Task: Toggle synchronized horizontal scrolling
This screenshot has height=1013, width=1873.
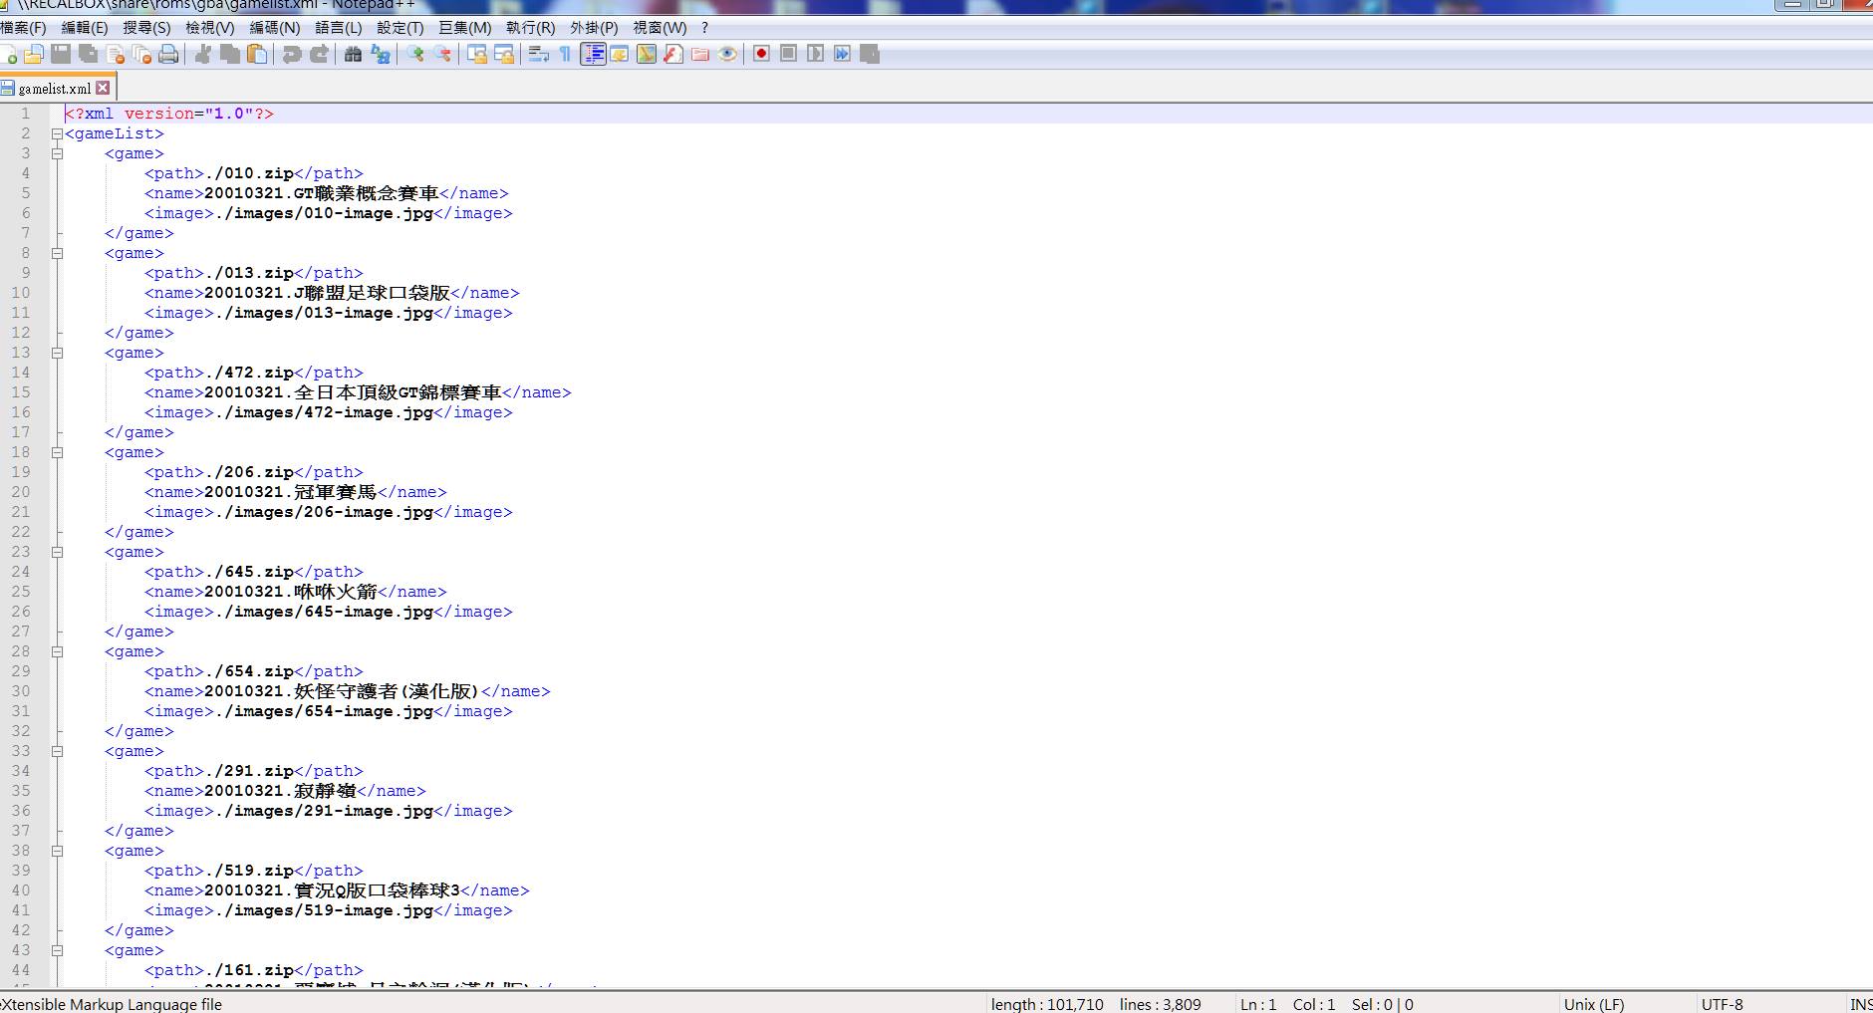Action: pos(504,54)
